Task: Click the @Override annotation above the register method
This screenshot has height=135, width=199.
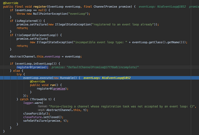Action: (x=11, y=3)
